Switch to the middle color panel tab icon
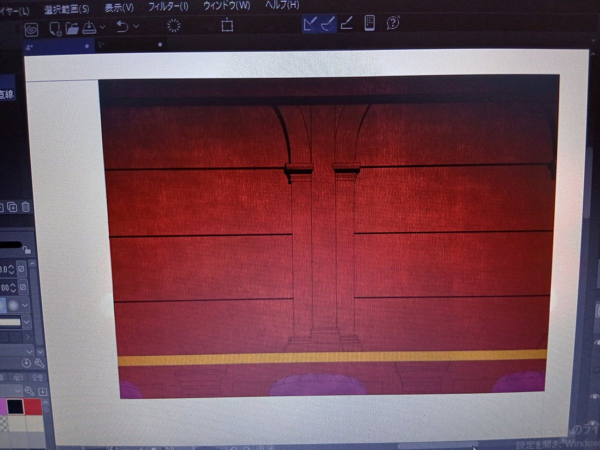The height and width of the screenshot is (450, 600). click(x=18, y=377)
